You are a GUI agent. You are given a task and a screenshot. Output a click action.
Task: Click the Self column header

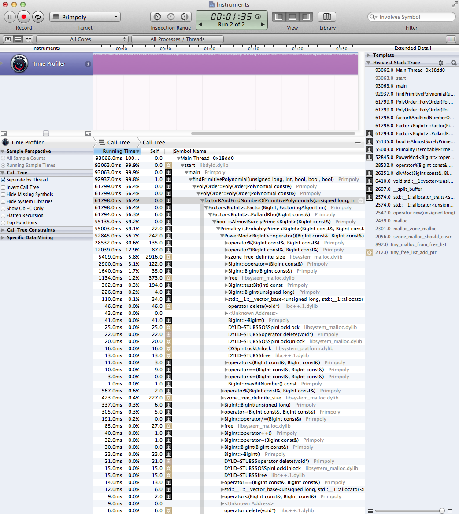(x=154, y=151)
